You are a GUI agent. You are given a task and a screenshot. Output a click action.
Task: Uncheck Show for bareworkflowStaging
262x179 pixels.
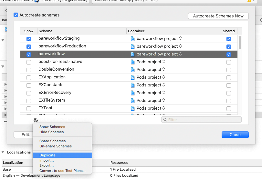tap(29, 39)
